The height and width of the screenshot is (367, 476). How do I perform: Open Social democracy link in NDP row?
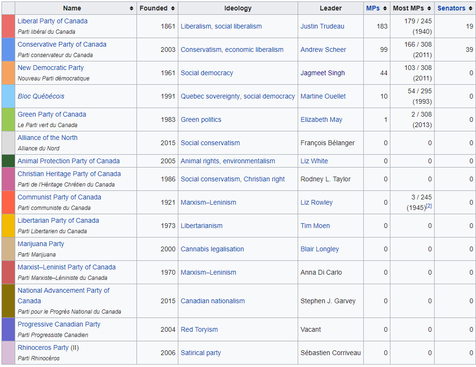[207, 73]
